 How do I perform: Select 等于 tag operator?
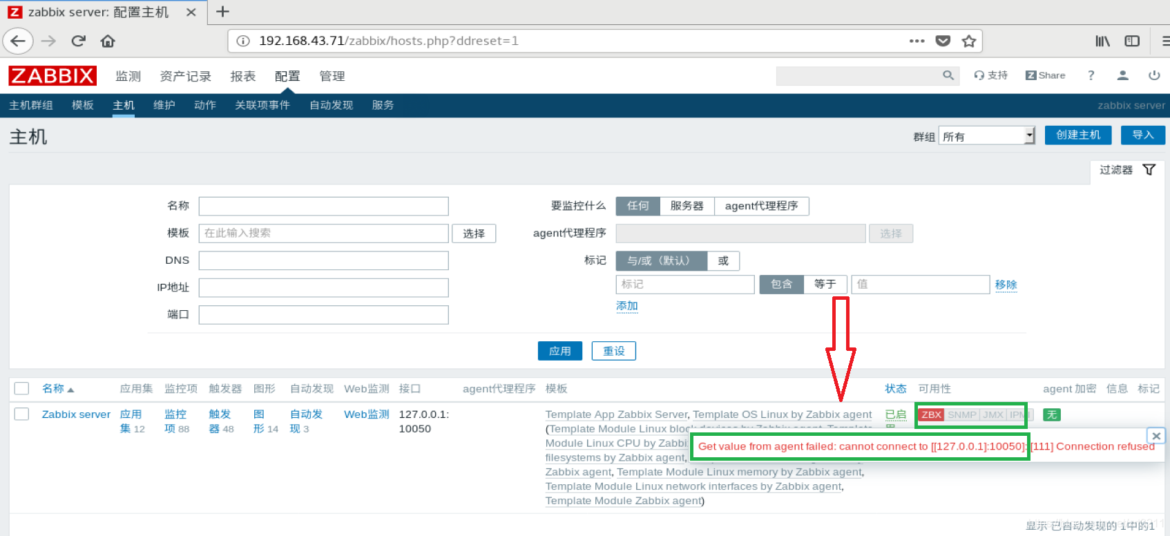pyautogui.click(x=825, y=285)
